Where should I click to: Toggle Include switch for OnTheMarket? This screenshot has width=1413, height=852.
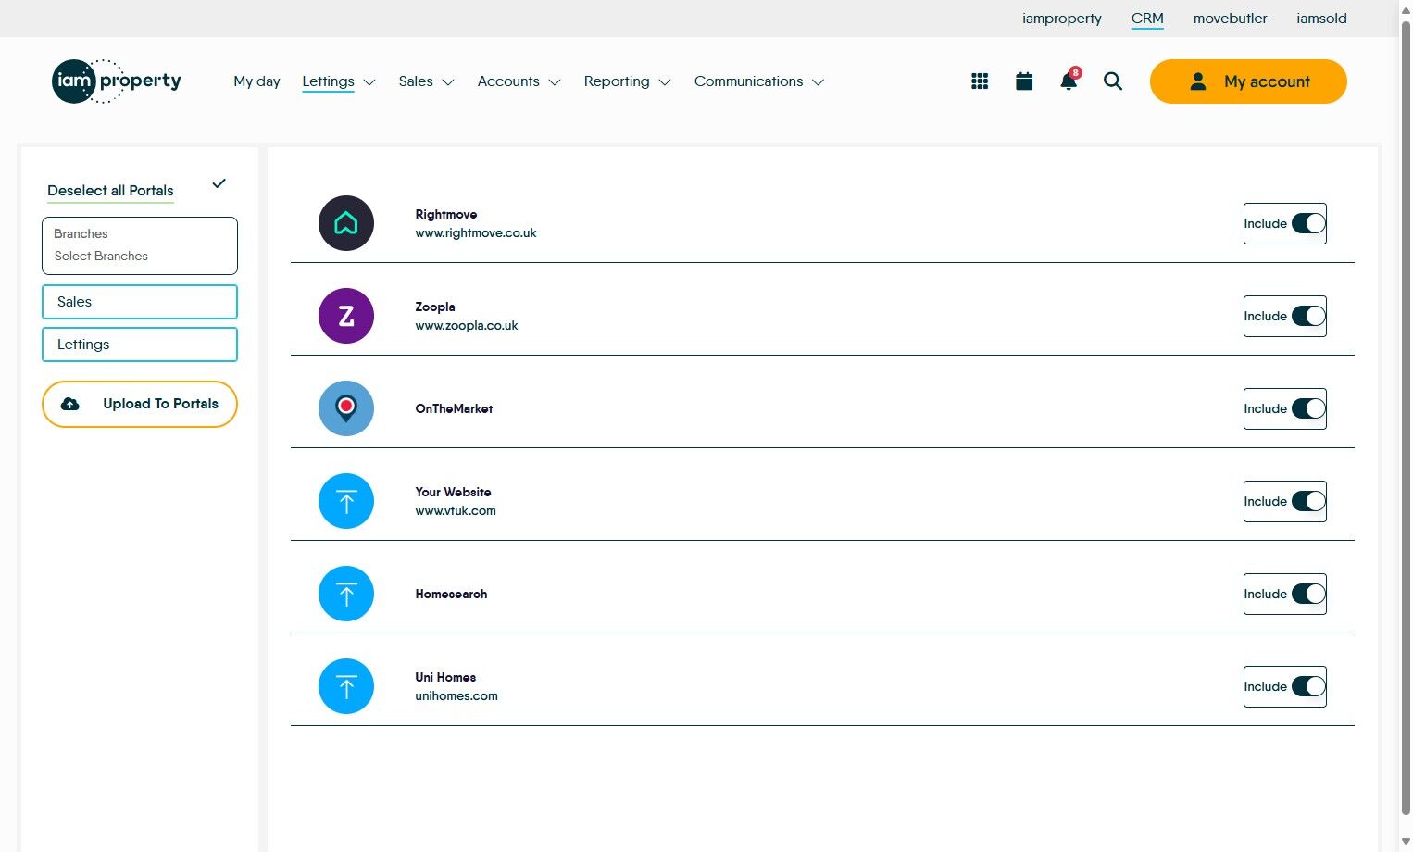(1308, 408)
